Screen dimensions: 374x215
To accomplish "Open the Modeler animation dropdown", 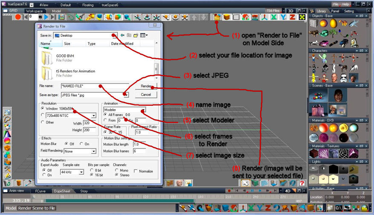I will pyautogui.click(x=143, y=110).
